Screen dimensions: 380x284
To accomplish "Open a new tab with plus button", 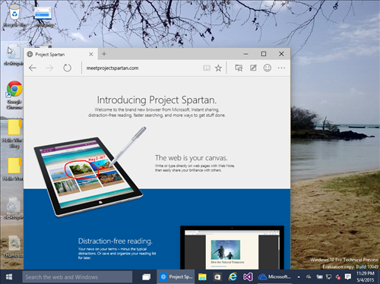I will click(104, 54).
